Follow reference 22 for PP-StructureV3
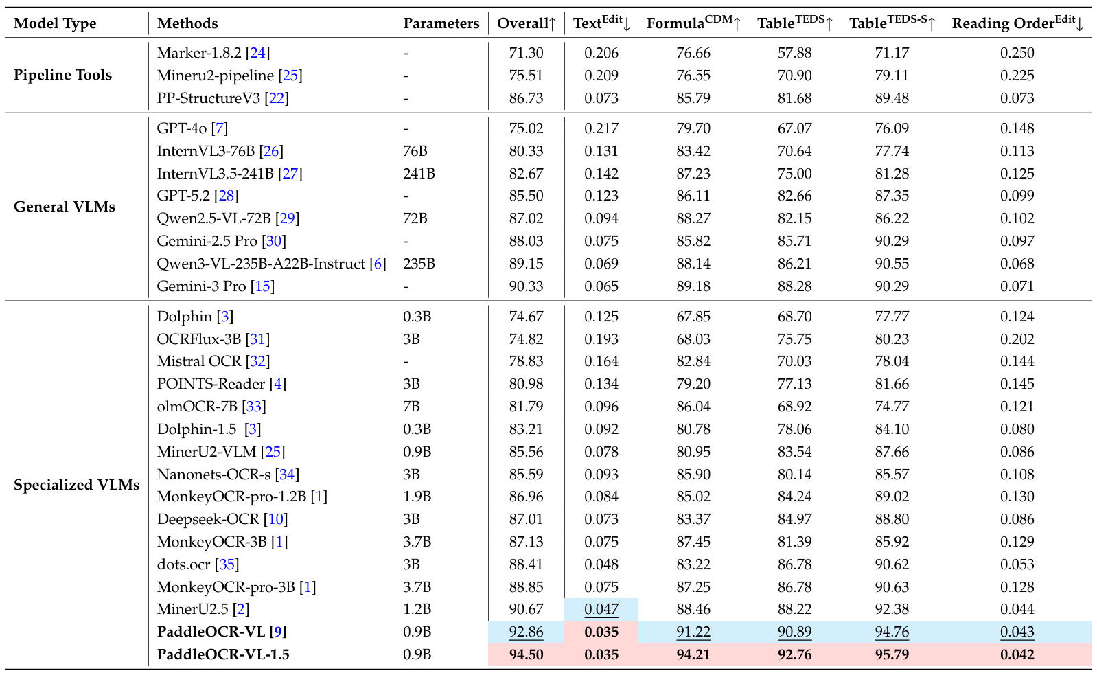 point(277,98)
